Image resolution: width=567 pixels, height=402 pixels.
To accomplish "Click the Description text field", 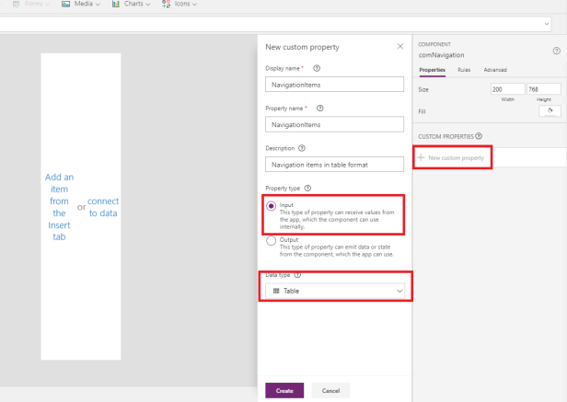I will (x=334, y=165).
